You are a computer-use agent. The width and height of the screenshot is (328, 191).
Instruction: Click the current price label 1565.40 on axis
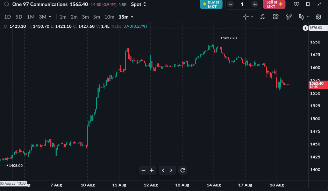pos(318,85)
